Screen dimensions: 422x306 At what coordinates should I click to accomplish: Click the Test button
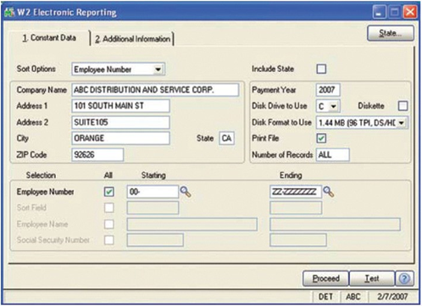coord(372,279)
